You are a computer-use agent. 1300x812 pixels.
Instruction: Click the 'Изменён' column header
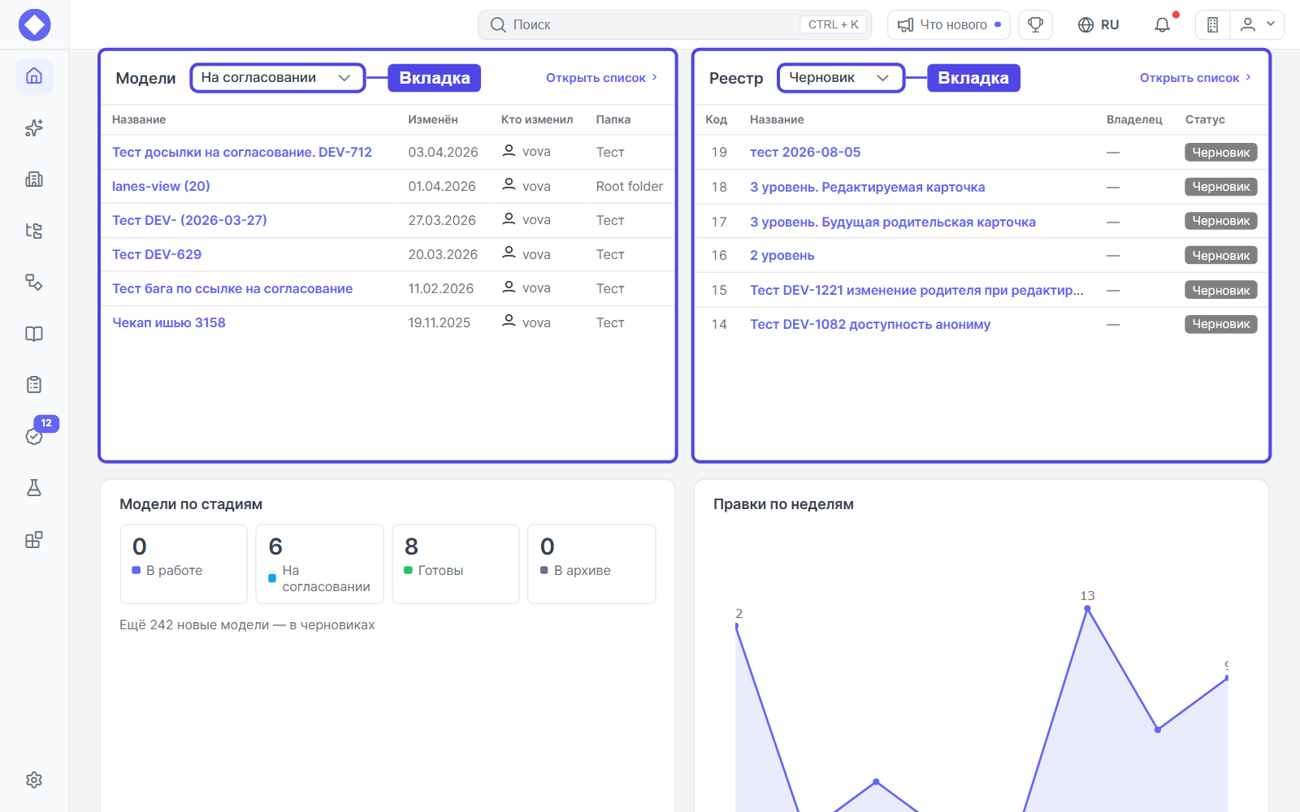click(433, 119)
